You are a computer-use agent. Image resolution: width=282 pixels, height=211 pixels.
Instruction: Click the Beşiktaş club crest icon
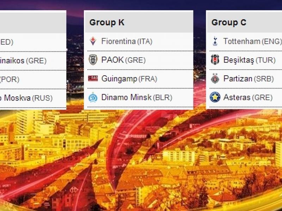click(x=215, y=60)
